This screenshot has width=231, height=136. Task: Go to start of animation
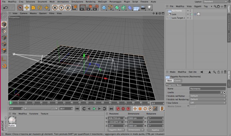pos(77,109)
